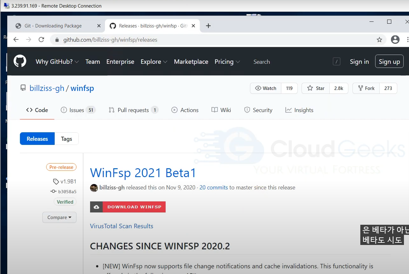Click the Verified badge
409x274 pixels.
pyautogui.click(x=65, y=202)
